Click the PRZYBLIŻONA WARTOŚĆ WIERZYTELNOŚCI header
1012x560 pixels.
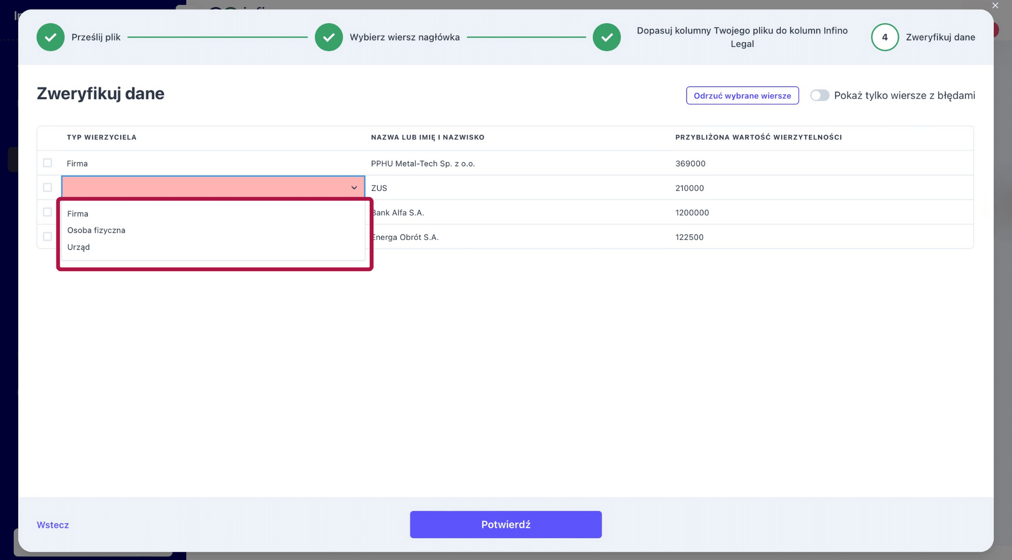(759, 137)
